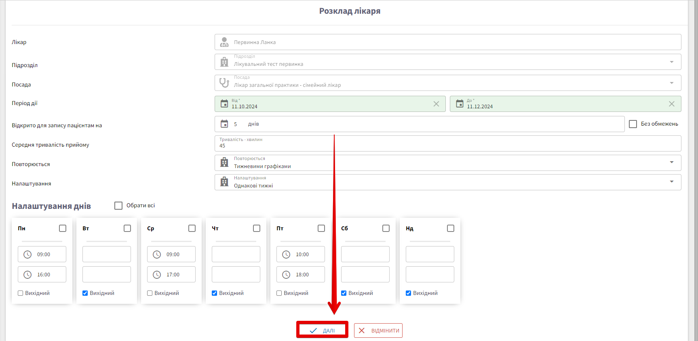The image size is (698, 341).
Task: Click the ВІДМІНИТИ cancel button
Action: [x=378, y=330]
